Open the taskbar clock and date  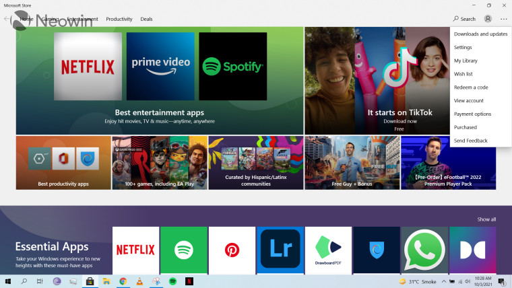(x=483, y=281)
